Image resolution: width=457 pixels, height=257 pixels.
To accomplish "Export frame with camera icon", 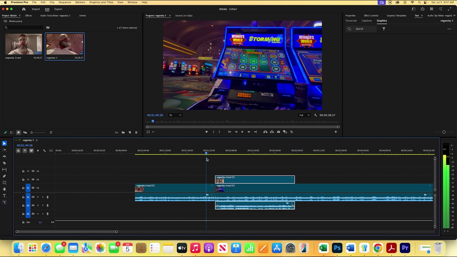I will [278, 132].
